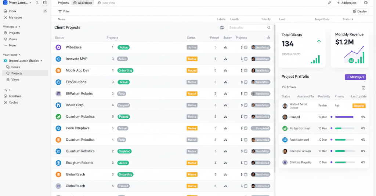Open the calendar icon in Project Portfolio
376x196 pixels.
pos(363,88)
